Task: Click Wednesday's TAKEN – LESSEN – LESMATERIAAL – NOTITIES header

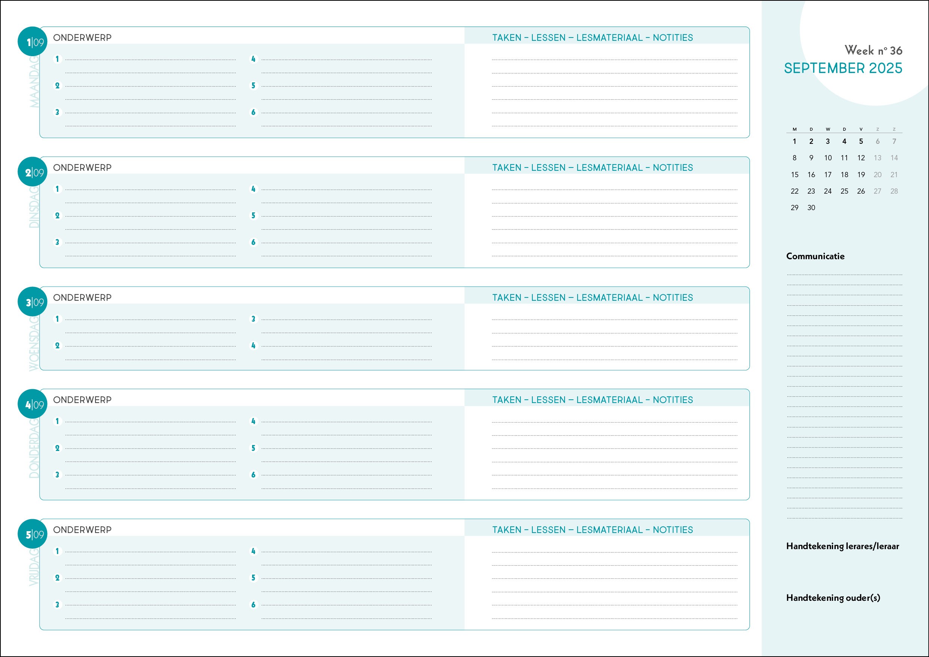Action: pos(592,297)
